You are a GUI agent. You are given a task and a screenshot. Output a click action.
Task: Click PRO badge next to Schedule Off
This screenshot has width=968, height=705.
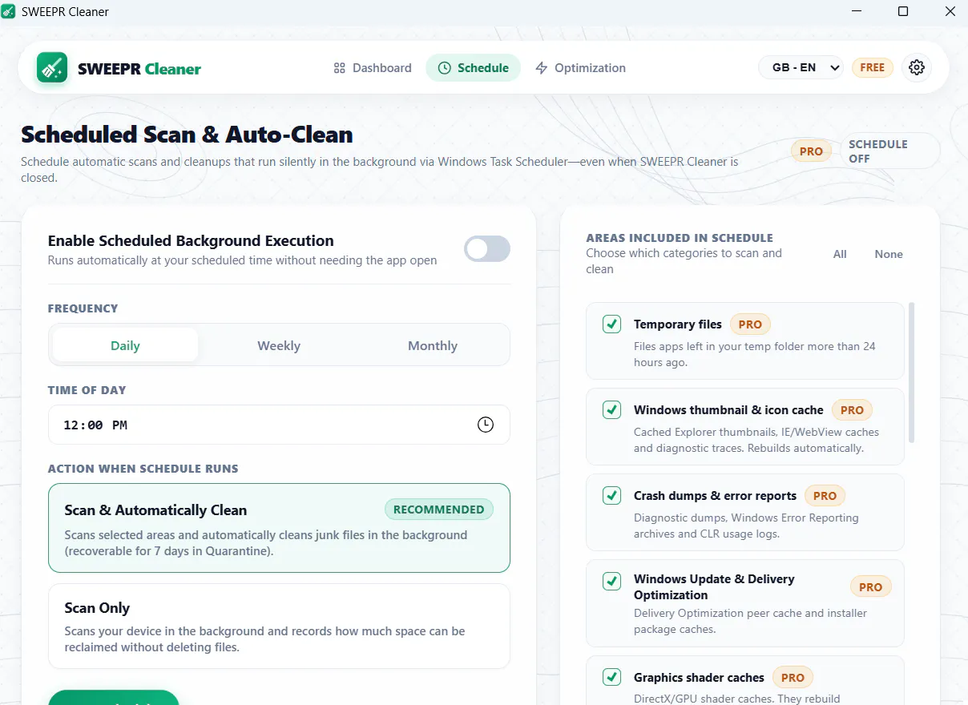click(811, 151)
